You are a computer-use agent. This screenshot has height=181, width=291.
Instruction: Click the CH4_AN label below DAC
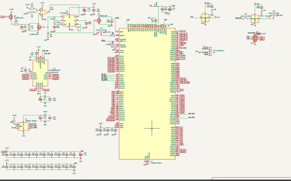(33, 90)
